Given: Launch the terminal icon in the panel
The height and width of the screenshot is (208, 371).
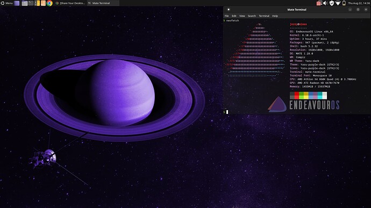Looking at the screenshot, I should [x=31, y=3].
